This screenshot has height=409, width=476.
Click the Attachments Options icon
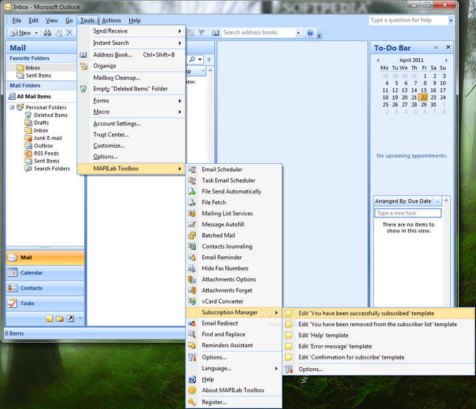tap(192, 279)
